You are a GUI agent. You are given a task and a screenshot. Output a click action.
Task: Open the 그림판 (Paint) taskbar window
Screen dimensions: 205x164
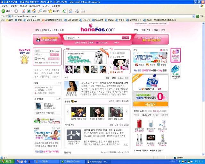(x=46, y=162)
